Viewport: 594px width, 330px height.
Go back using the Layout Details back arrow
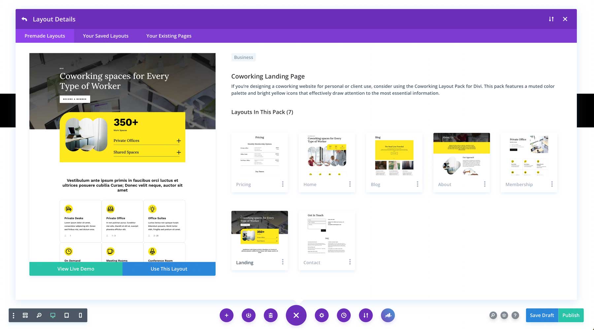(24, 19)
